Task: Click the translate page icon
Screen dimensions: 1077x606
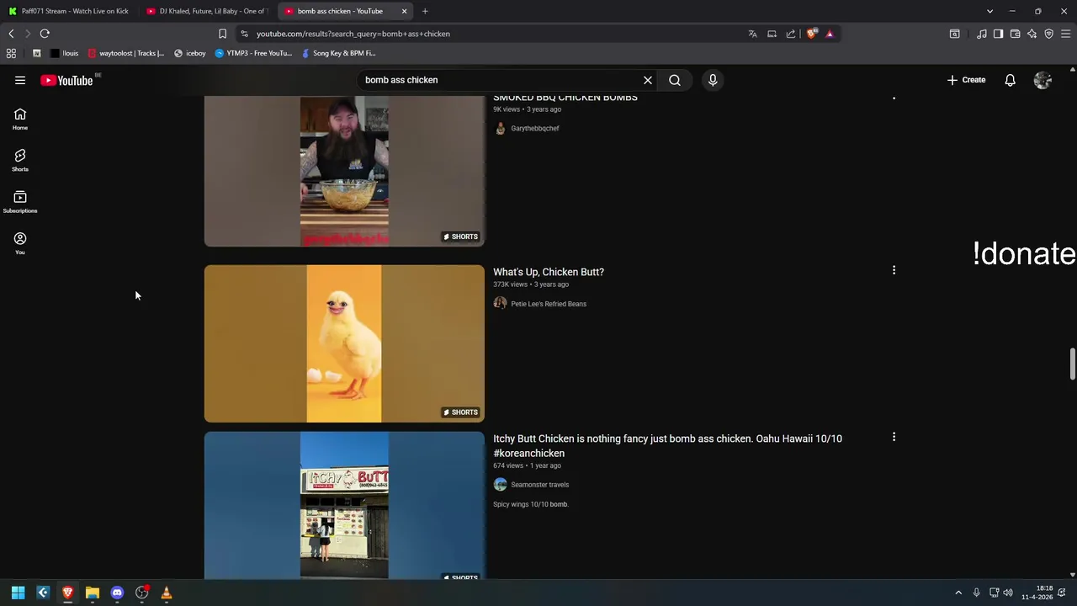Action: tap(752, 34)
